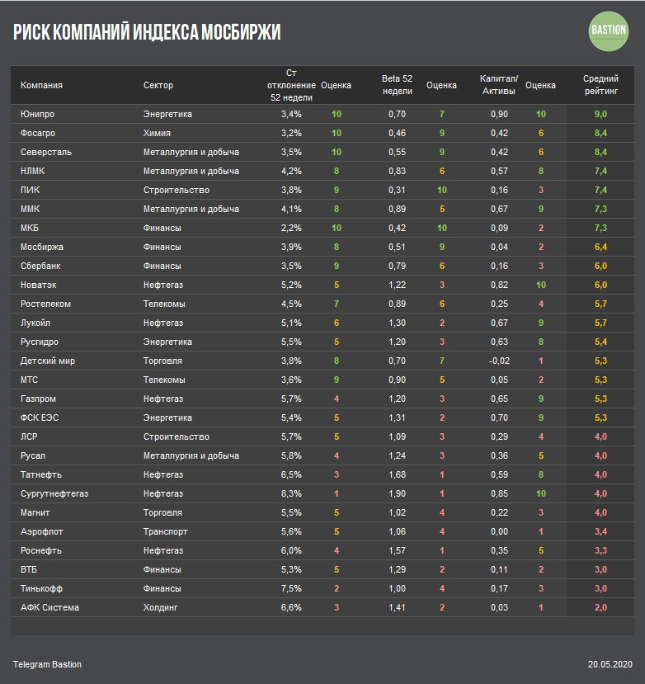Select the '7,5%' deviation value for Тинькофф
The height and width of the screenshot is (684, 645).
coord(291,588)
